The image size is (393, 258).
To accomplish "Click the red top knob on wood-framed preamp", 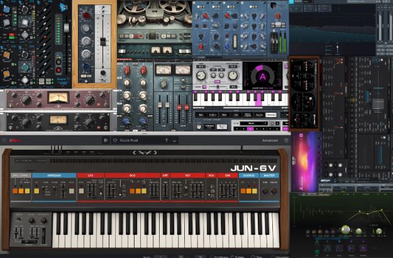I will pos(87,16).
